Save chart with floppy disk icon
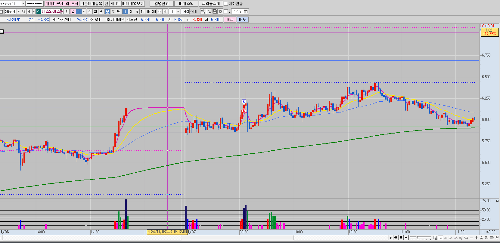The width and height of the screenshot is (500, 243). click(x=215, y=11)
